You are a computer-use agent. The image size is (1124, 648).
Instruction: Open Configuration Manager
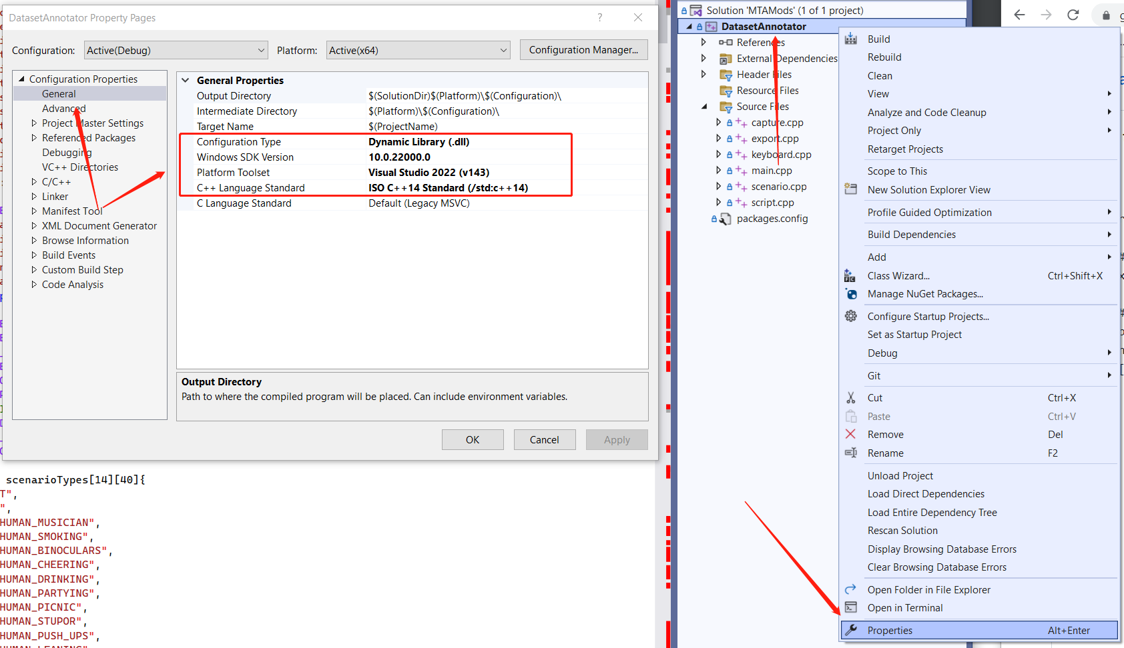tap(583, 50)
